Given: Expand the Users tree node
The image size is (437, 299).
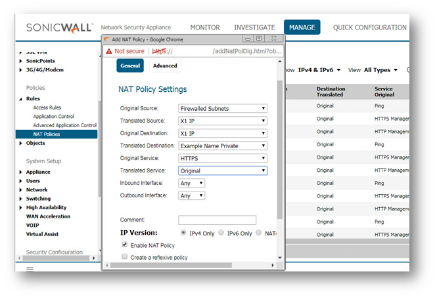Looking at the screenshot, I should 20,181.
